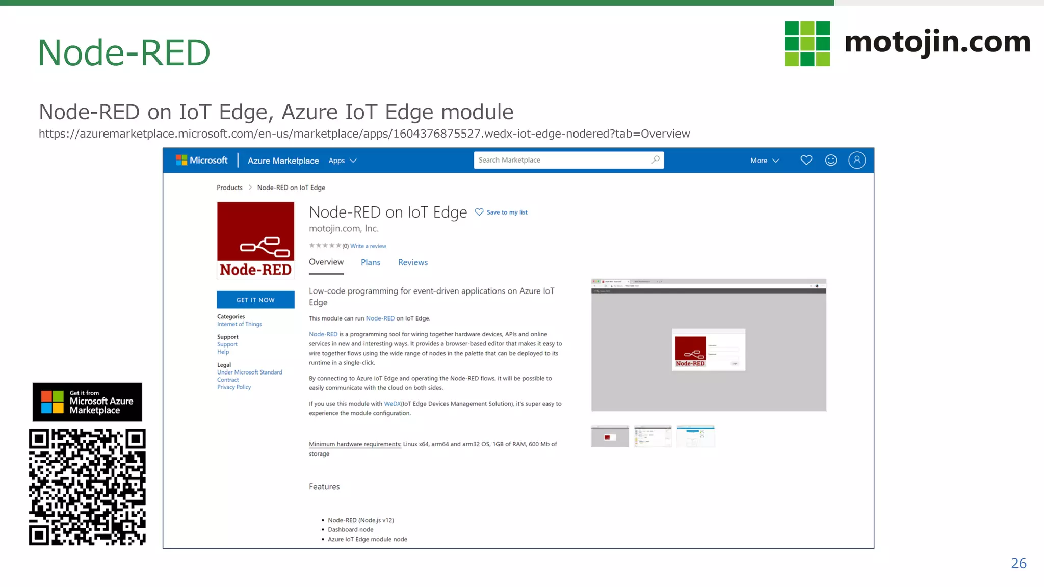Click the Node-RED product logo image

click(255, 240)
